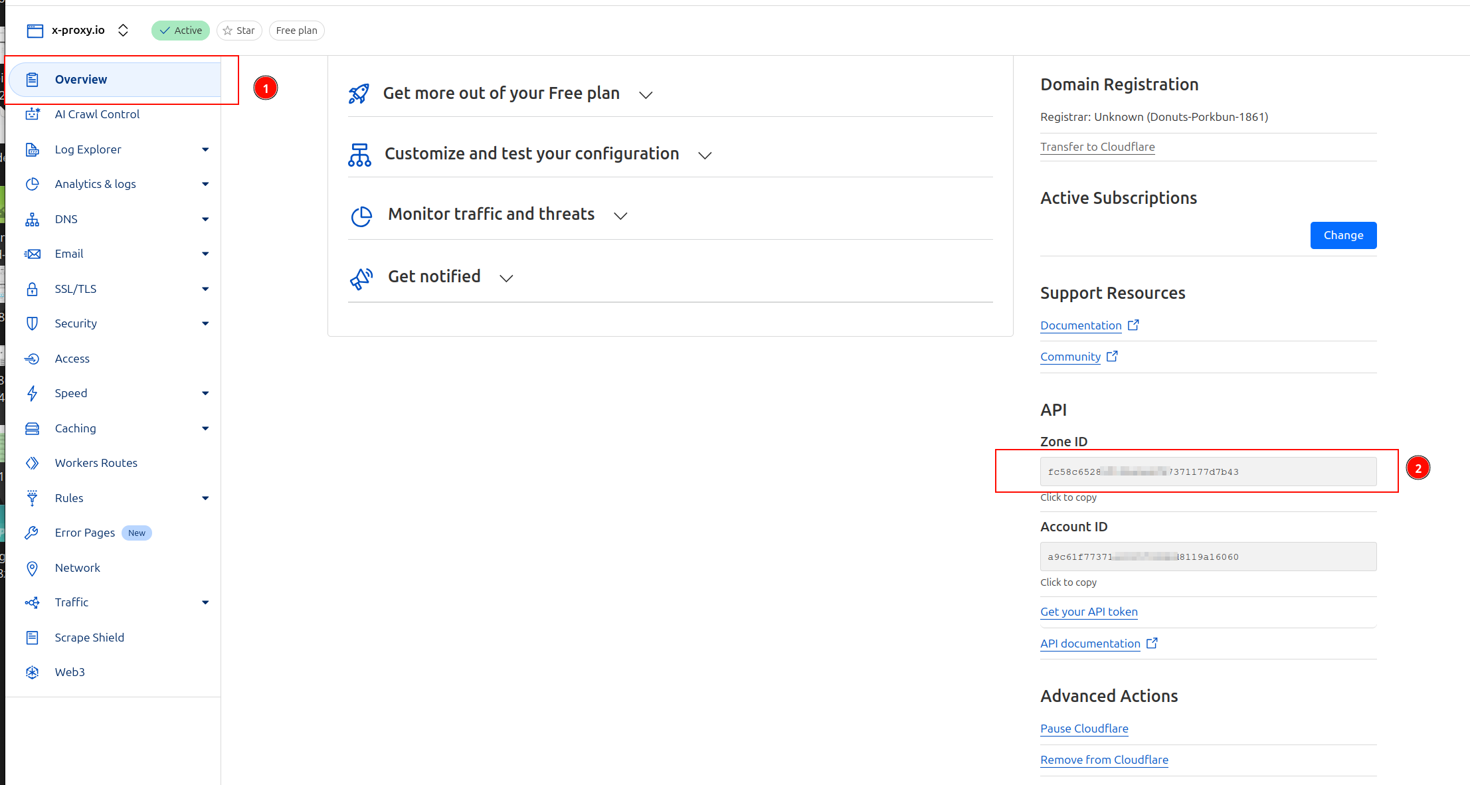
Task: Open the Get your API token link
Action: (x=1089, y=612)
